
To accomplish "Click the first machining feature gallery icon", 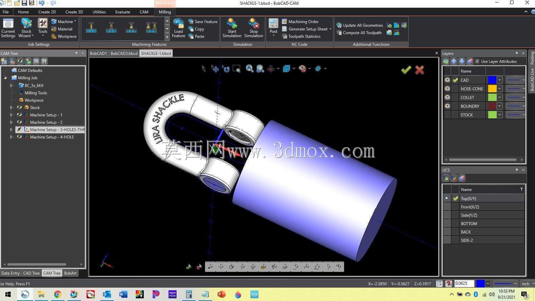I will click(x=91, y=27).
